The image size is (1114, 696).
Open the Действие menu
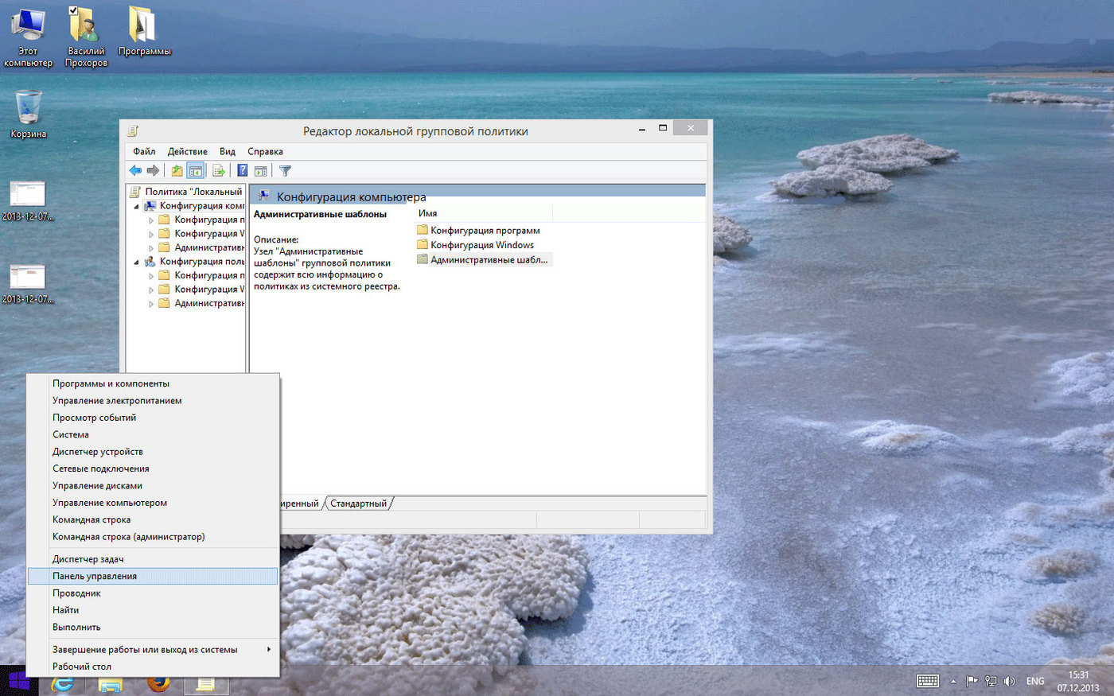pyautogui.click(x=187, y=151)
